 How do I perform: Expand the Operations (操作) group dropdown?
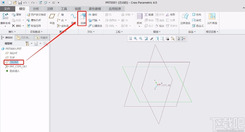(12, 32)
